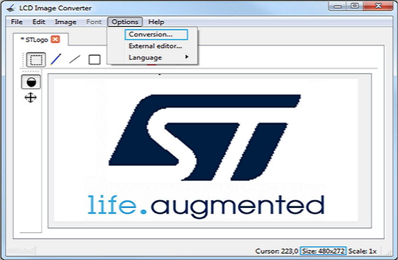Select the rectangle shape tool

[x=94, y=60]
